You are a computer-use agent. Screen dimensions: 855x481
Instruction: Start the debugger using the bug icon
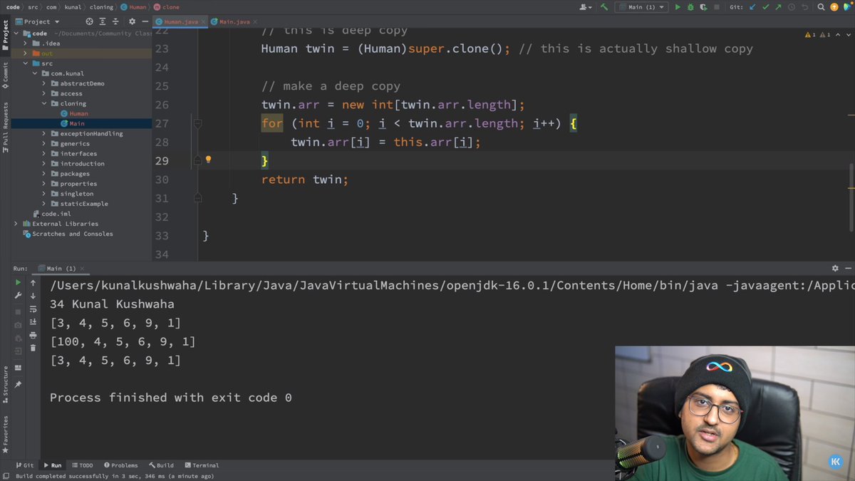[x=690, y=7]
